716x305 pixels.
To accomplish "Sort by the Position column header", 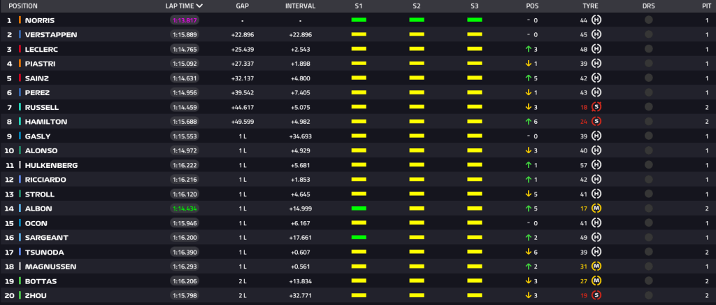I will [x=23, y=6].
